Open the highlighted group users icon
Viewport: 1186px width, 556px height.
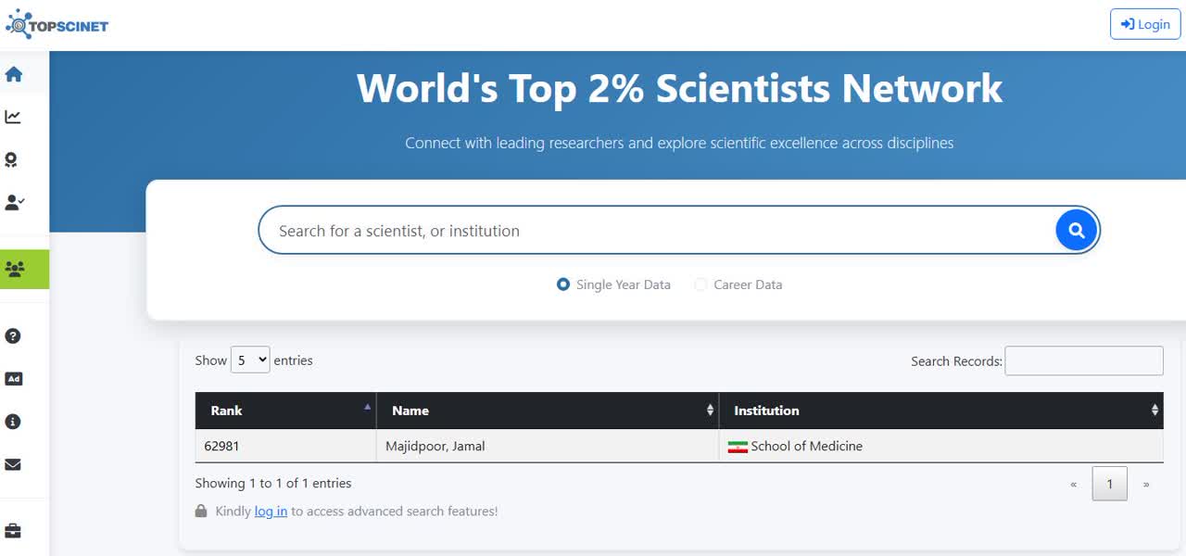[x=15, y=270]
